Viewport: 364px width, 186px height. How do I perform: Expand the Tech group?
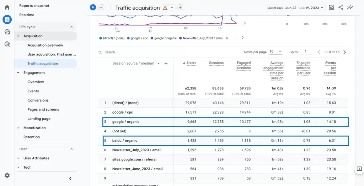click(18, 168)
